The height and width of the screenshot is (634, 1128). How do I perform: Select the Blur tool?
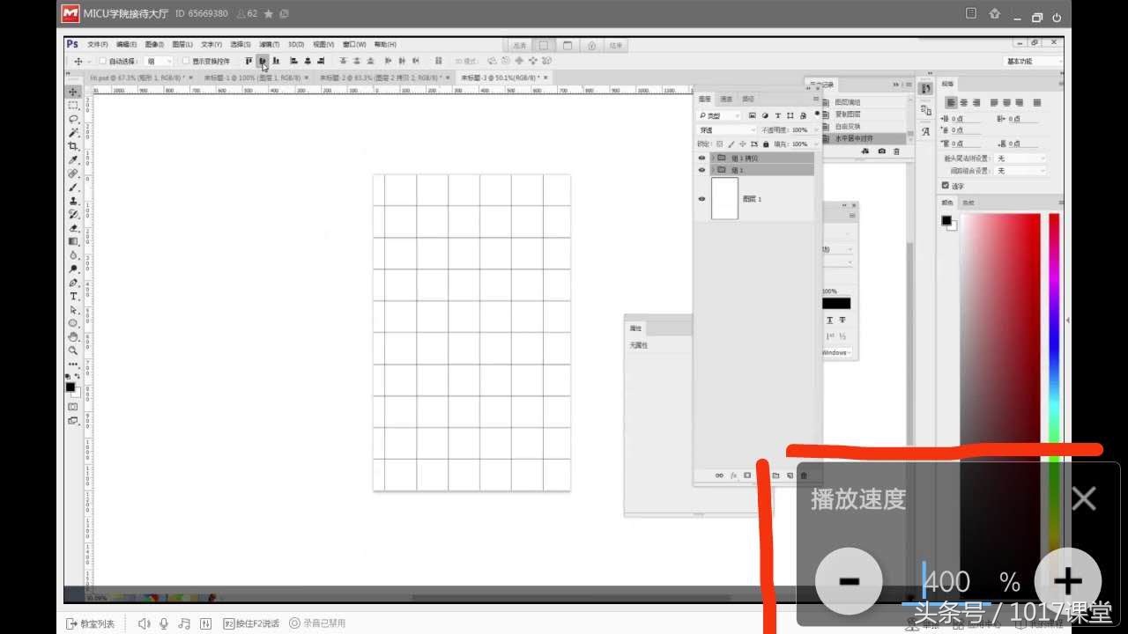[x=74, y=255]
